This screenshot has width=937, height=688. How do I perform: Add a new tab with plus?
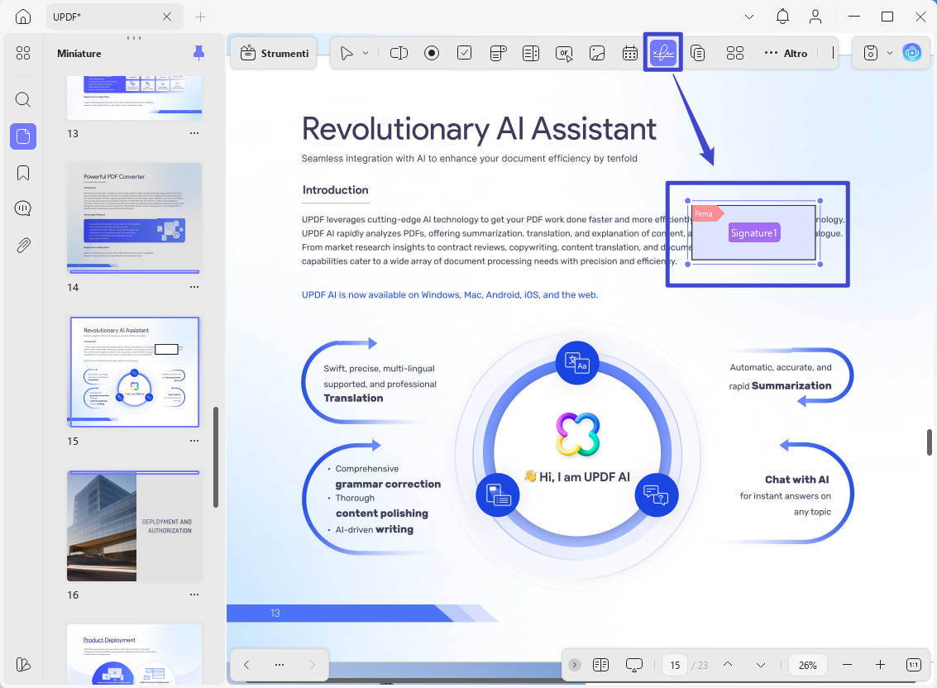(x=200, y=17)
